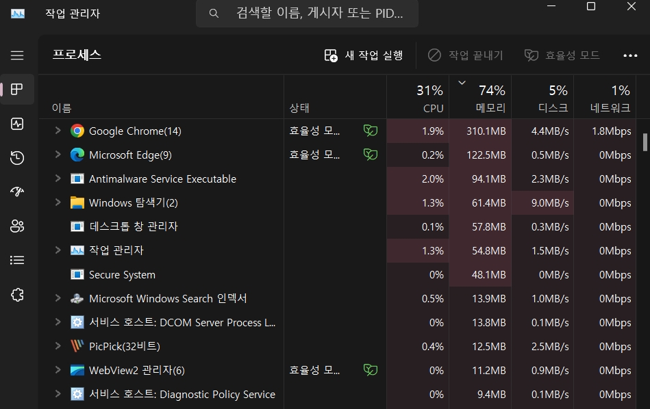Viewport: 650px width, 409px height.
Task: Click the process search input field
Action: (307, 14)
